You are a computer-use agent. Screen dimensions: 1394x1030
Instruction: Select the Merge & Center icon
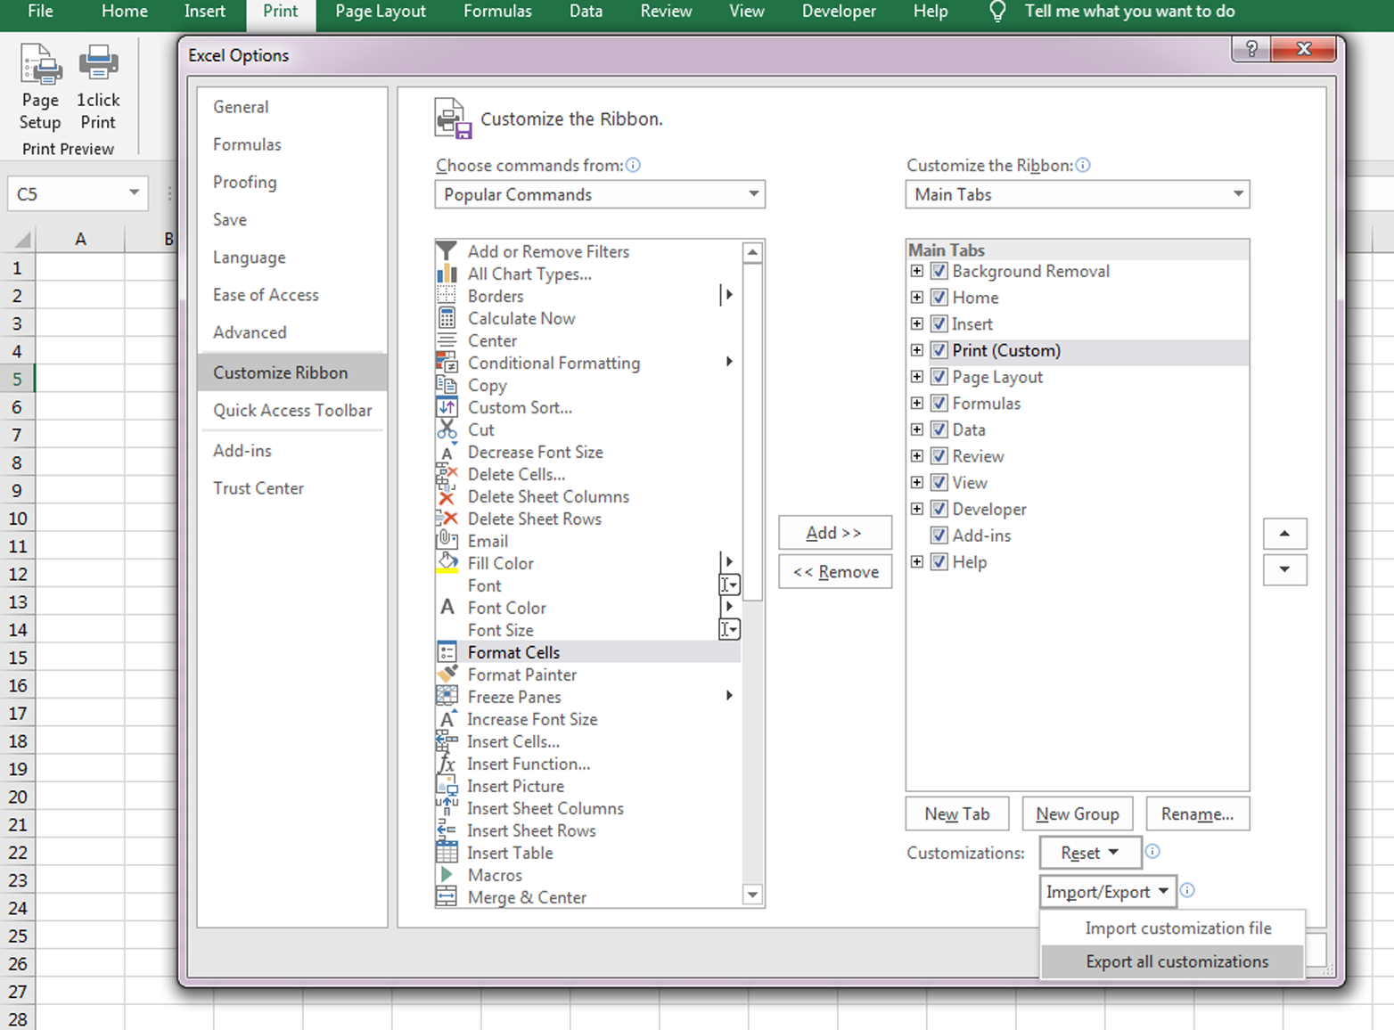click(x=447, y=897)
